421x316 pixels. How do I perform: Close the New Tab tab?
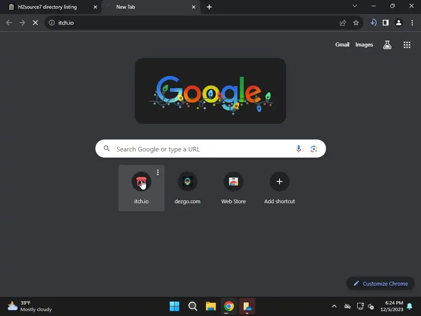pyautogui.click(x=194, y=7)
